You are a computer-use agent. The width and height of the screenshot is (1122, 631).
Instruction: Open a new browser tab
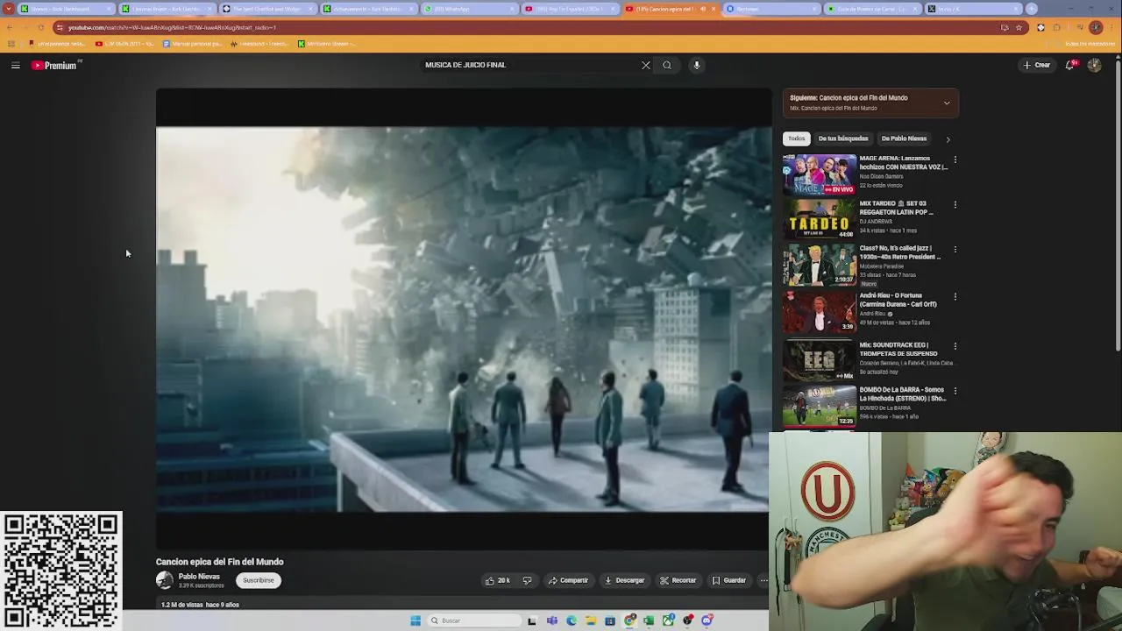(1031, 9)
